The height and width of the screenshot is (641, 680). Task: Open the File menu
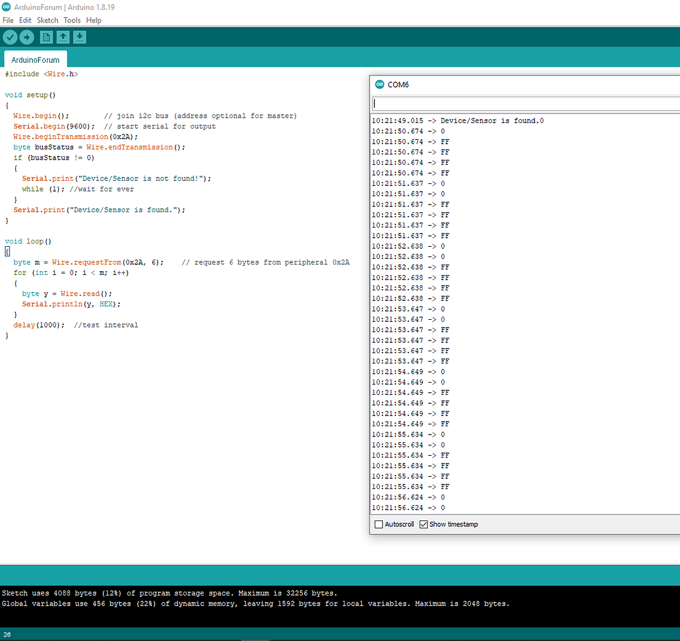click(x=8, y=20)
